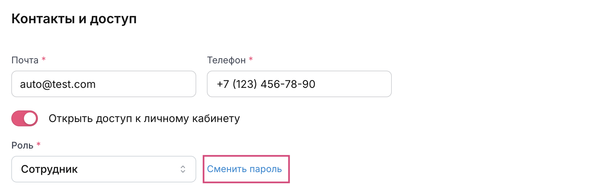Click the "Телефон" field label
This screenshot has height=195, width=600.
(x=226, y=60)
